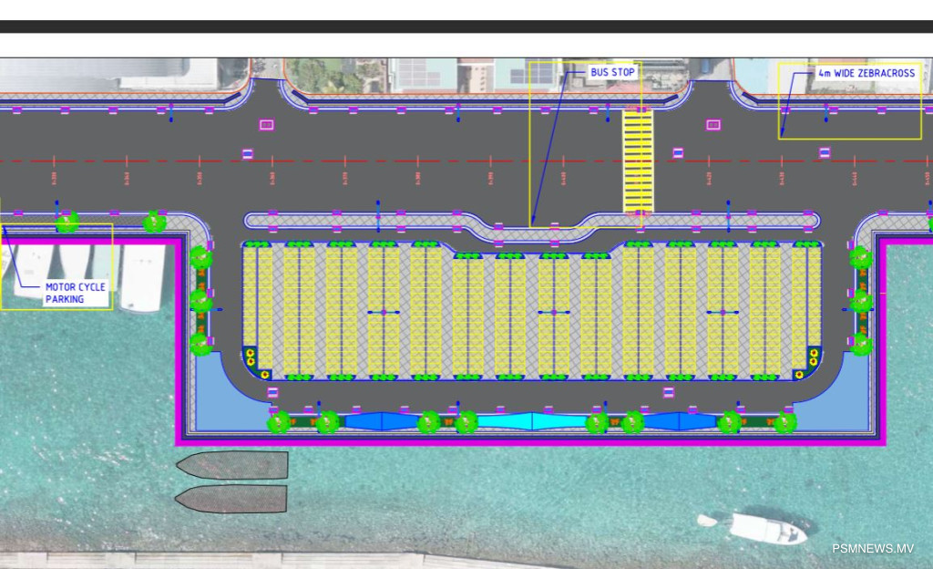Click the white moored boat beside motorcycle parking

pyautogui.click(x=143, y=277)
